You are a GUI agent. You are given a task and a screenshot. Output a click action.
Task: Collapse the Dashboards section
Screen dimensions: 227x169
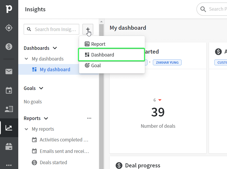[x=55, y=48]
